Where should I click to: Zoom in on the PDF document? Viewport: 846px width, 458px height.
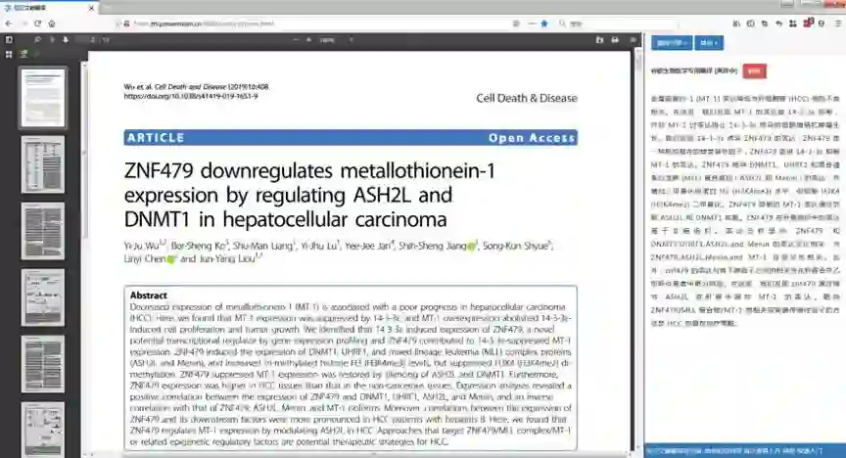[x=308, y=40]
